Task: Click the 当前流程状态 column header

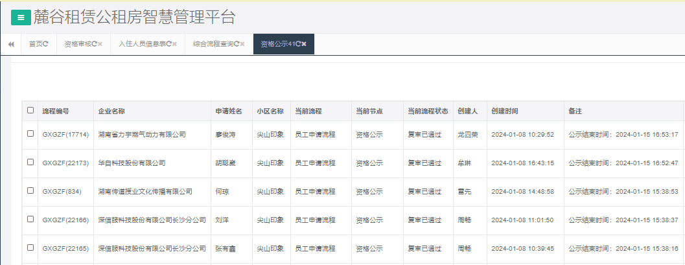Action: click(428, 111)
